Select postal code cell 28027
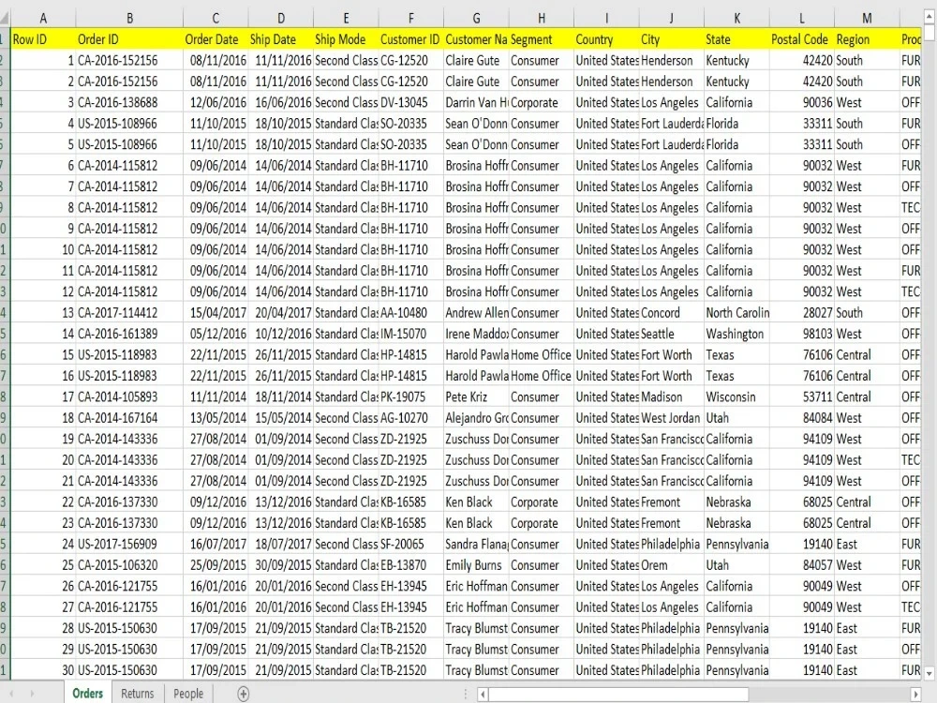 coord(802,313)
